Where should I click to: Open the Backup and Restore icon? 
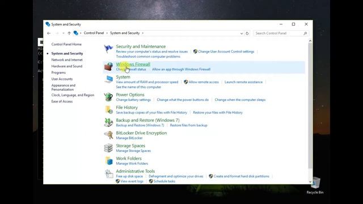[108, 122]
